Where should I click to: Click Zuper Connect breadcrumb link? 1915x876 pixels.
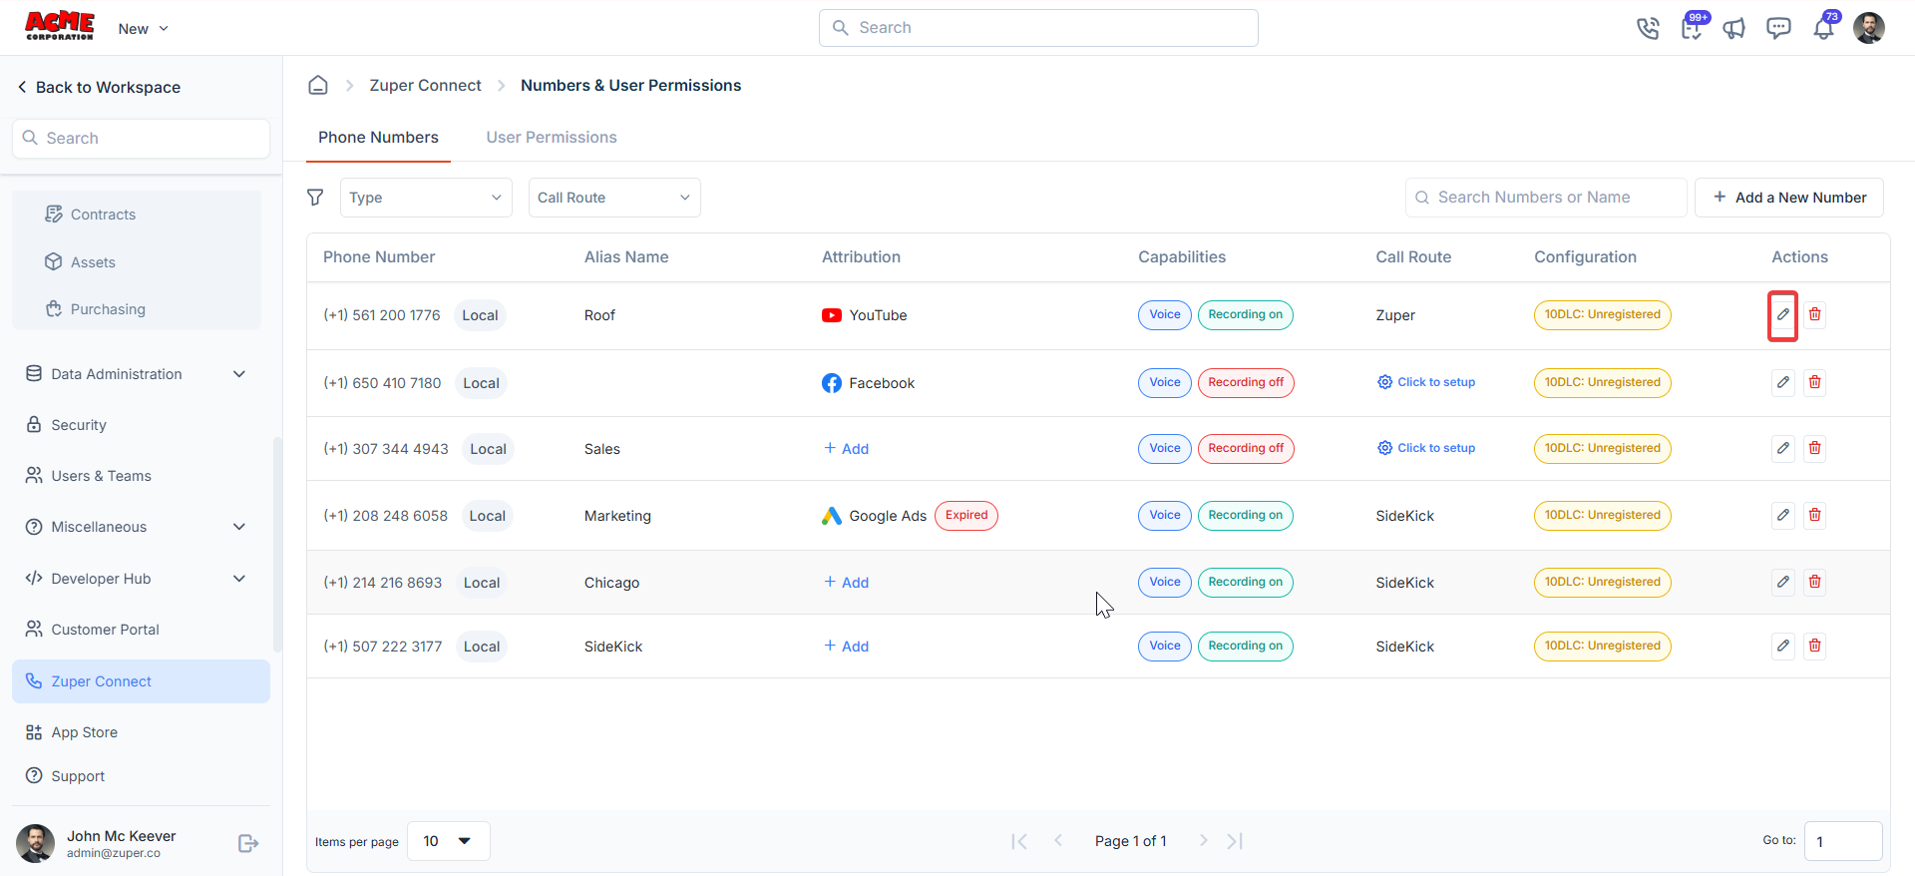pyautogui.click(x=425, y=86)
